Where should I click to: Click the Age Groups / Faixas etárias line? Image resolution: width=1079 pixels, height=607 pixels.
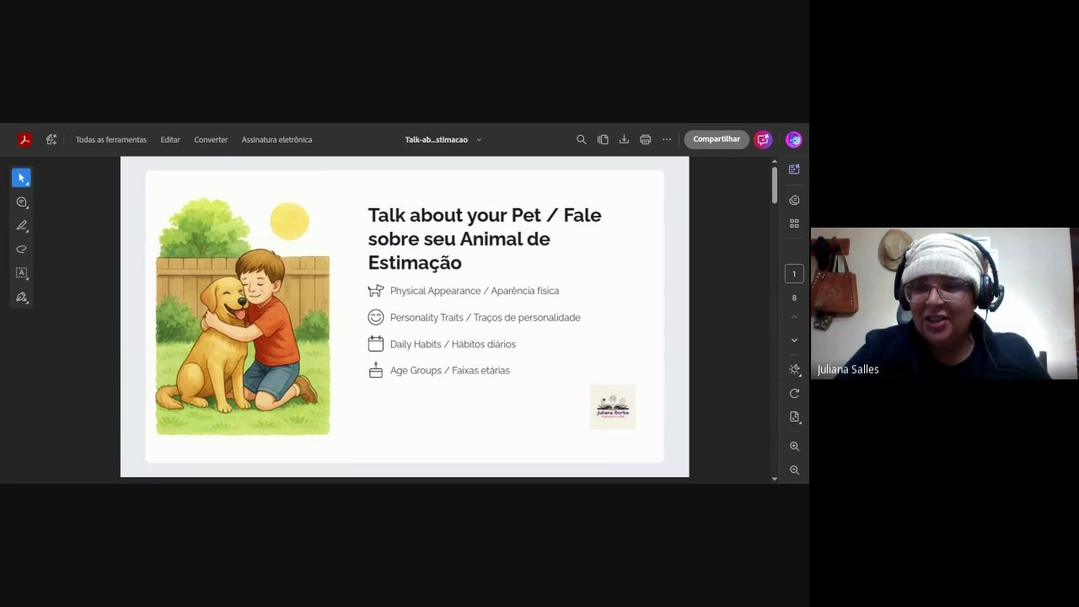pos(450,370)
